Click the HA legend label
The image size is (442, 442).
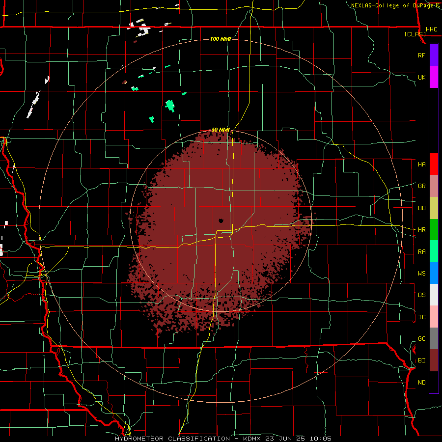point(422,165)
